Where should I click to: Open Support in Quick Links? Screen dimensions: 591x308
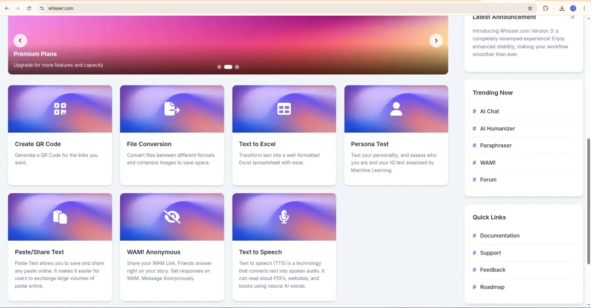490,253
